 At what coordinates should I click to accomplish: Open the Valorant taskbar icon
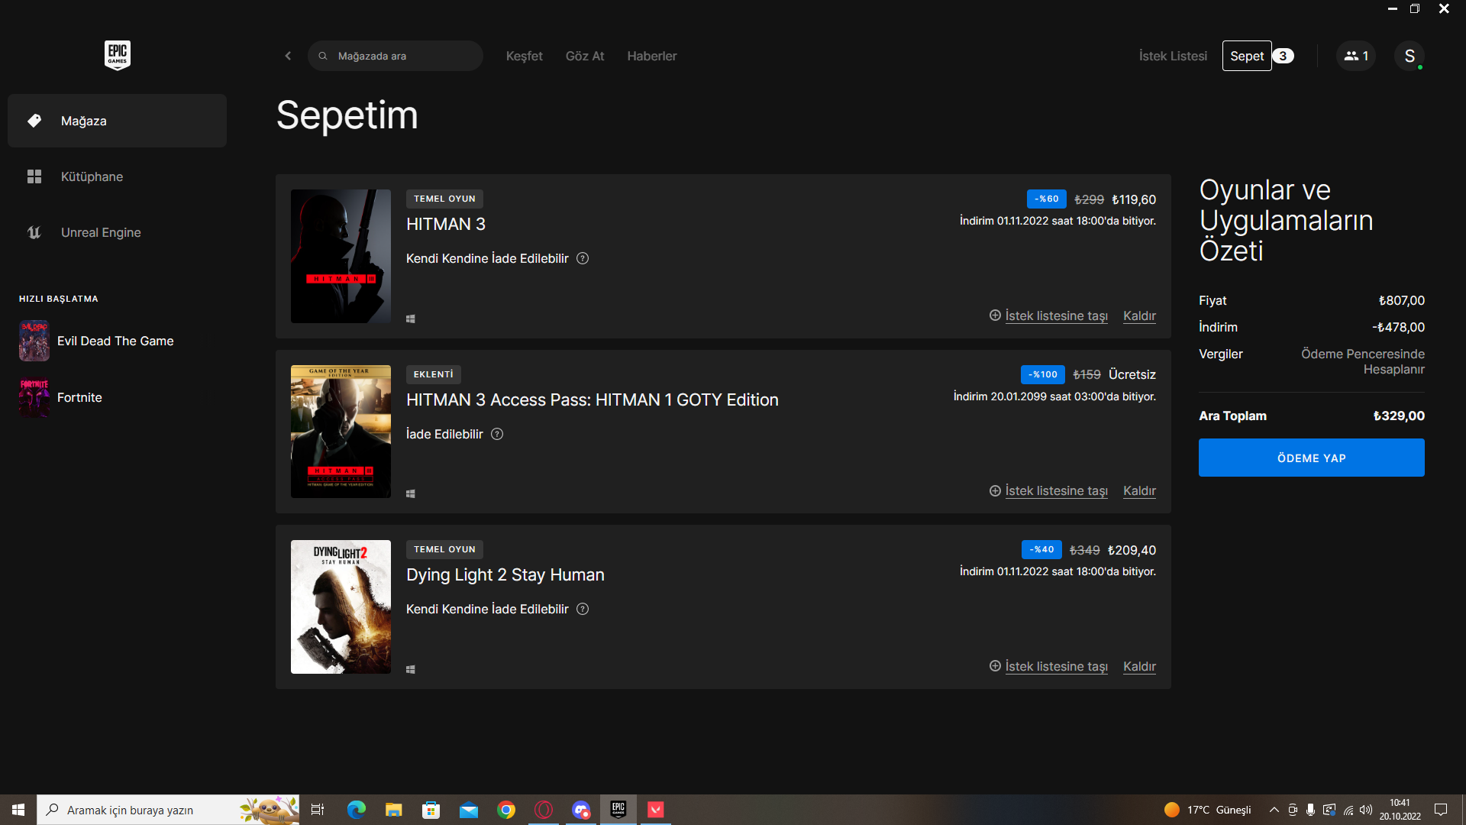655,810
